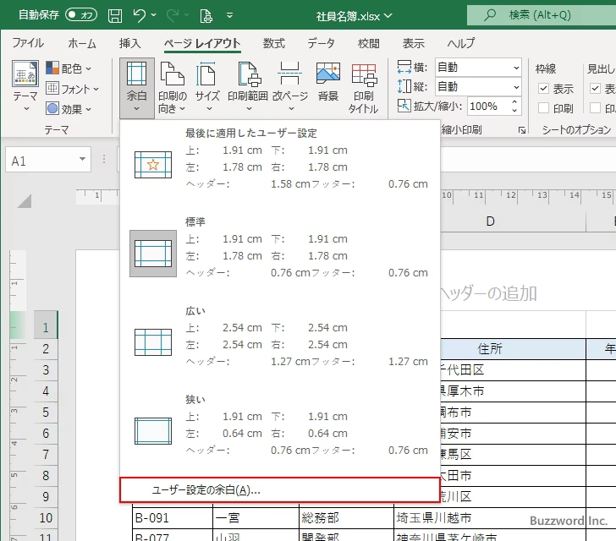The height and width of the screenshot is (541, 616).
Task: Select row 1 header
Action: (46, 327)
